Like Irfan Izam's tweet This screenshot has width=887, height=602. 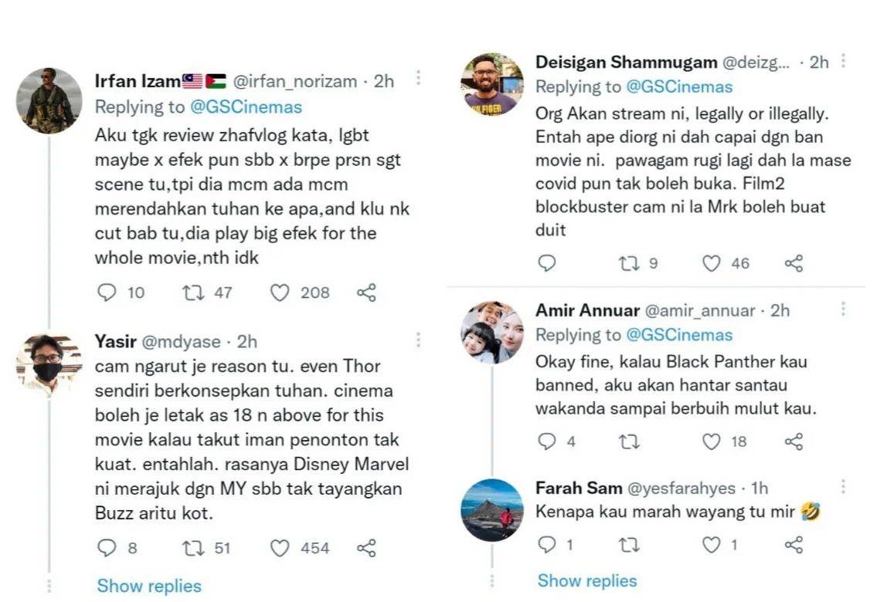point(280,293)
